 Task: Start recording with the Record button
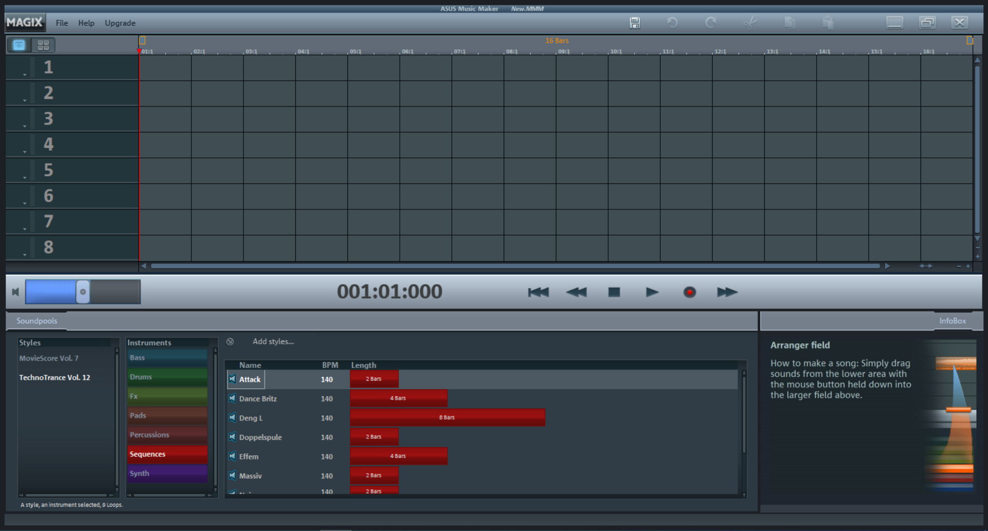pos(690,292)
